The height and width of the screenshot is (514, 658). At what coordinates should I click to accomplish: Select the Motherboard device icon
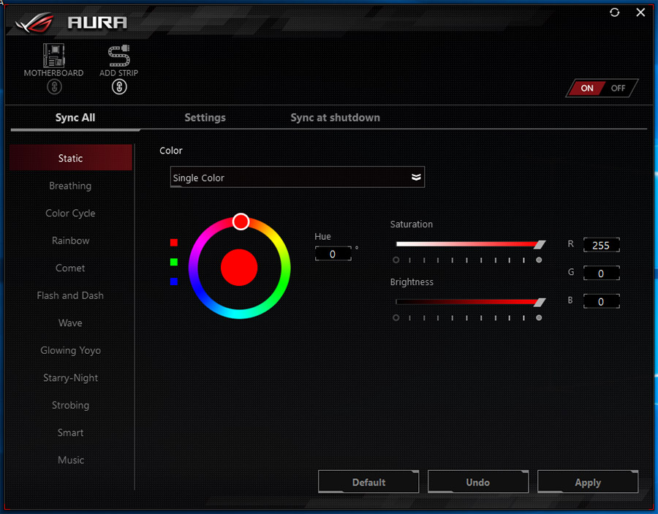click(53, 56)
